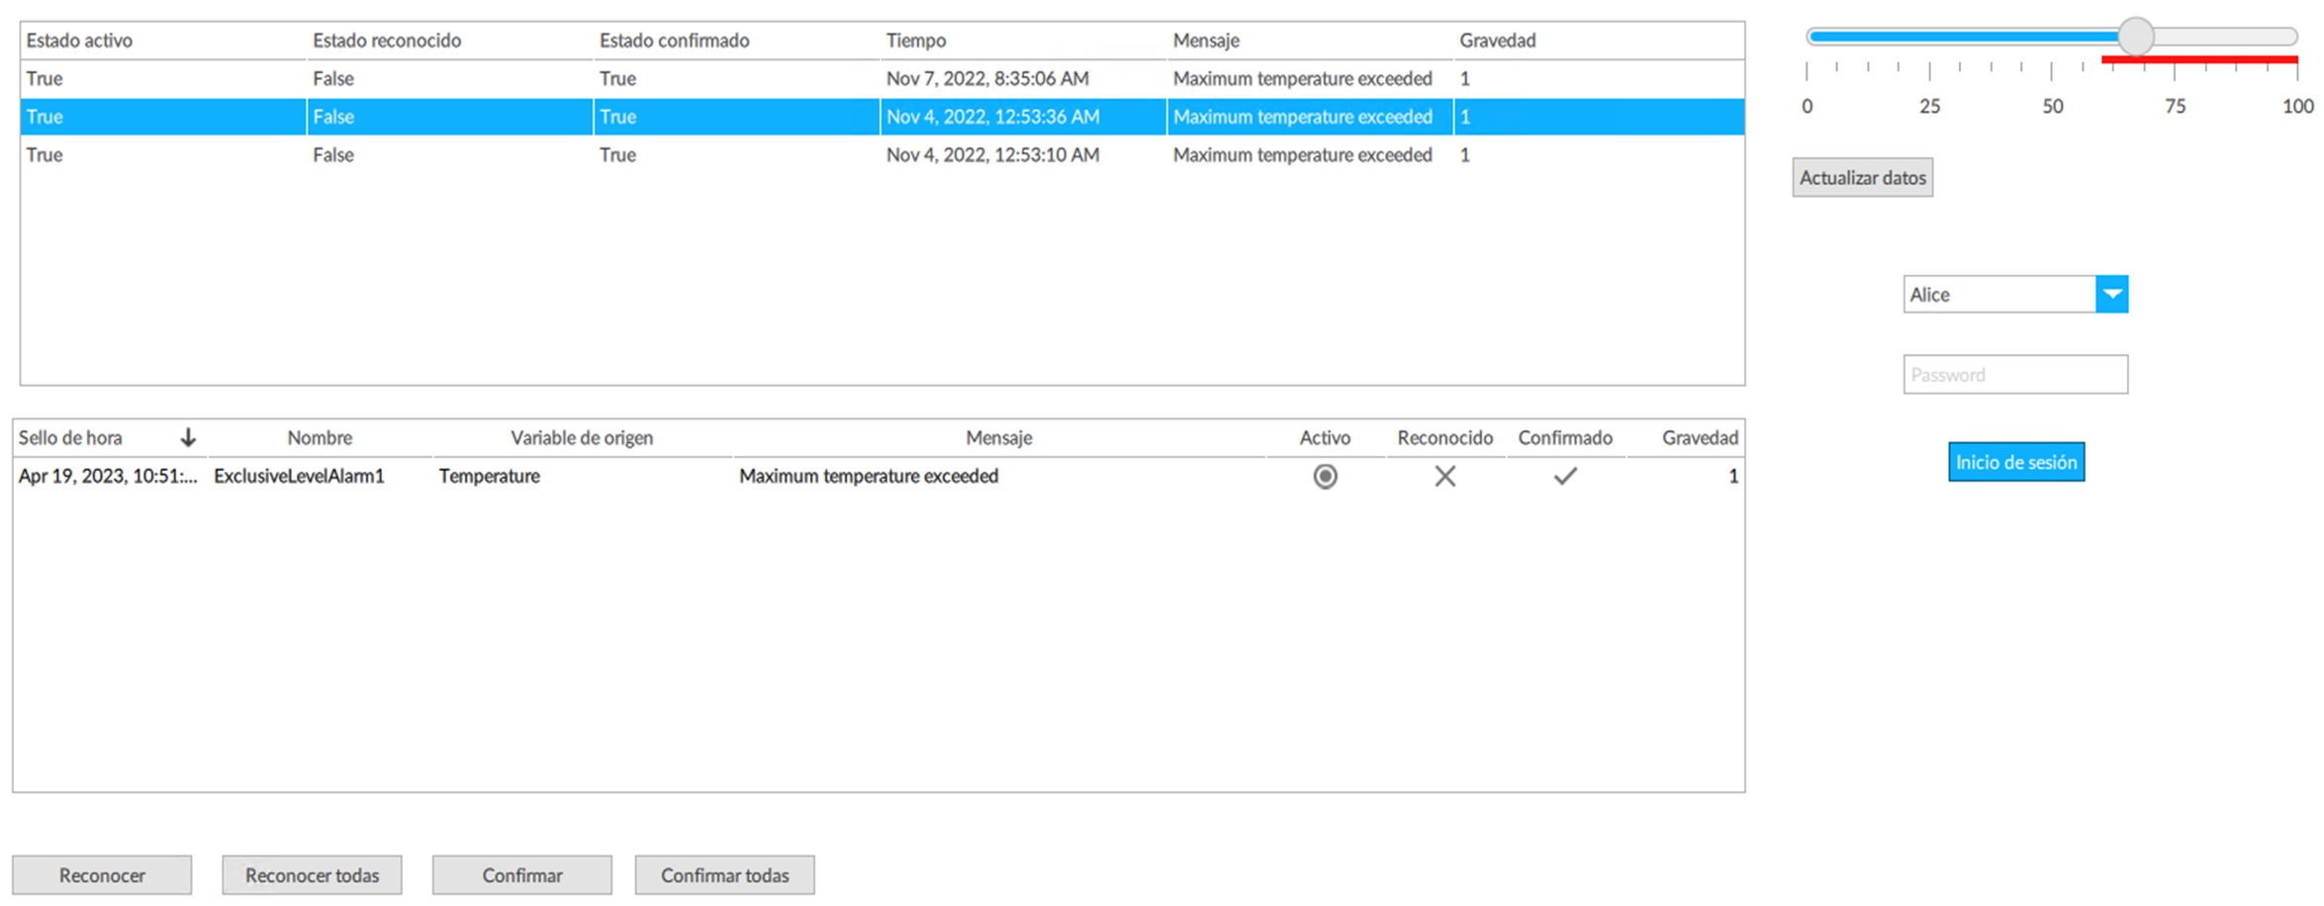Sort by Estado reconocido column header
This screenshot has height=906, width=2324.
coord(449,41)
